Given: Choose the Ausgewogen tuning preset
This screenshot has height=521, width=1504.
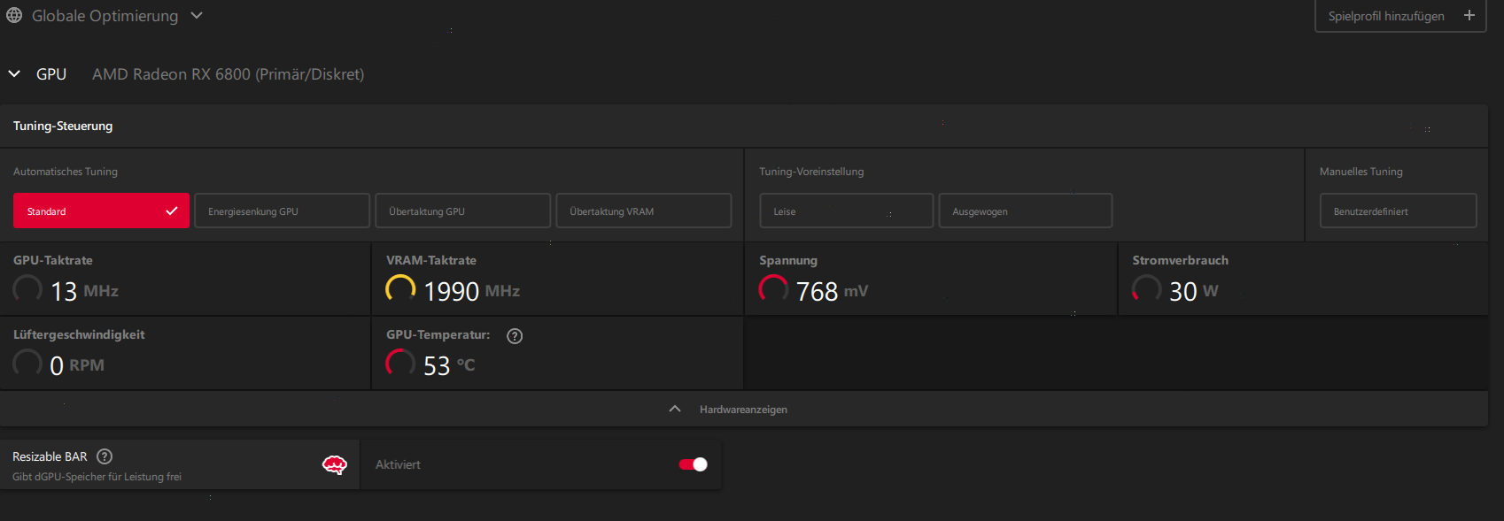Looking at the screenshot, I should tap(1026, 211).
